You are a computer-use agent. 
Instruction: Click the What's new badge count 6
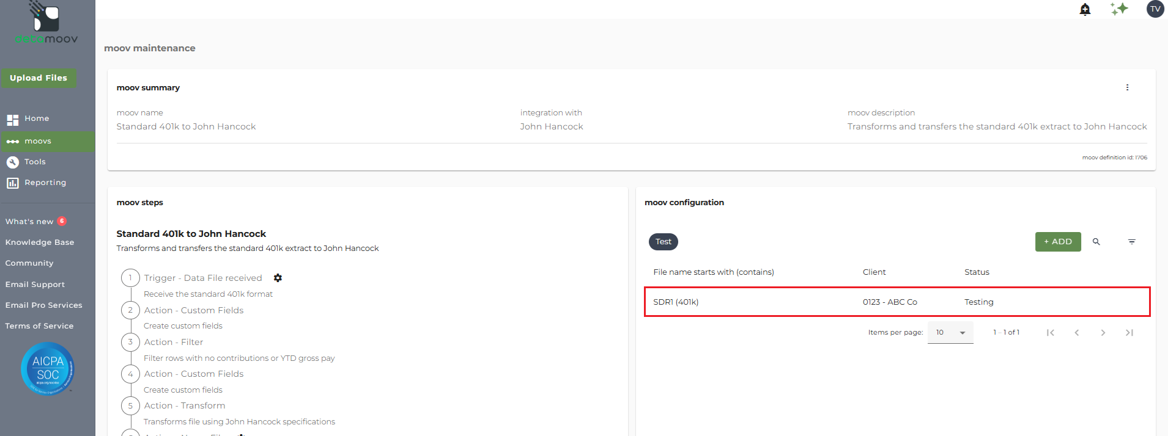[x=62, y=221]
